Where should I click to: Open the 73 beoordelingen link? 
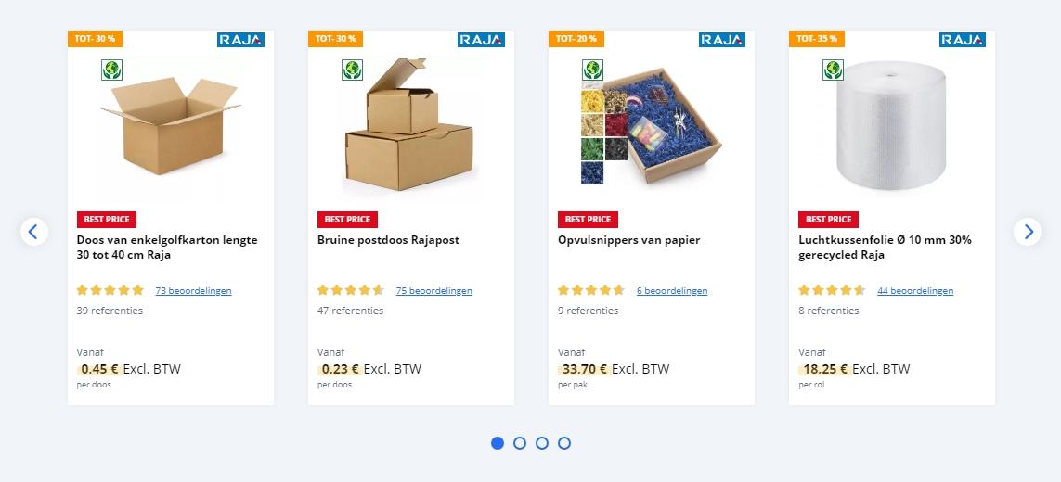coord(193,291)
